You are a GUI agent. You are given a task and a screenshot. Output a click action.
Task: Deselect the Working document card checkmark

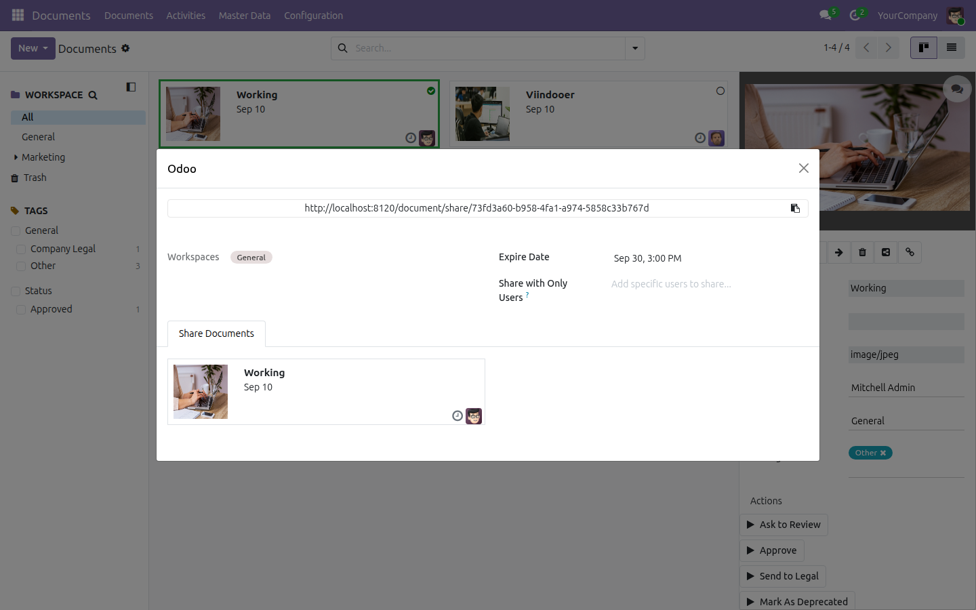click(x=431, y=91)
